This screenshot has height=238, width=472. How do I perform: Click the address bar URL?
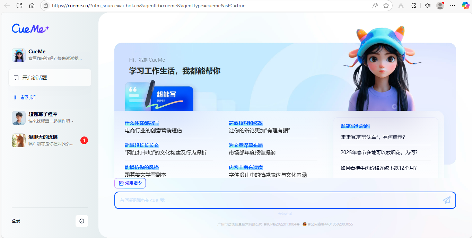click(x=149, y=6)
